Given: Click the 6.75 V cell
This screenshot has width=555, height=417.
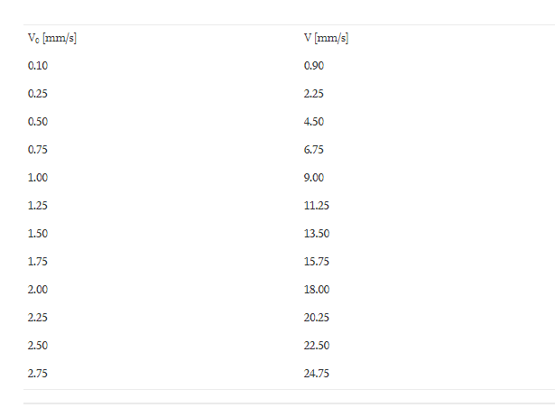Looking at the screenshot, I should coord(314,150).
